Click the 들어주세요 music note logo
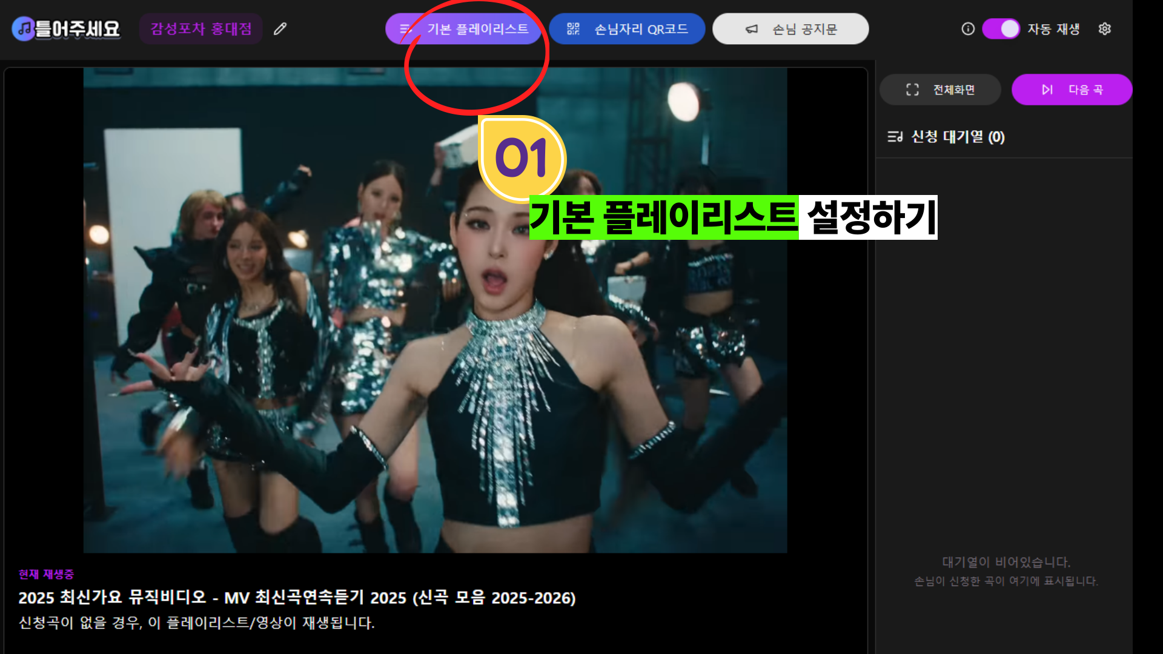 point(24,28)
